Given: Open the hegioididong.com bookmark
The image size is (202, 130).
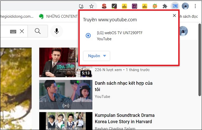Looking at the screenshot, I should coord(17,16).
